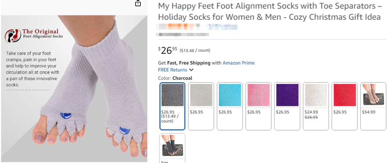Click the share icon above the product image
Screen dimensions: 387x163
point(138,3)
